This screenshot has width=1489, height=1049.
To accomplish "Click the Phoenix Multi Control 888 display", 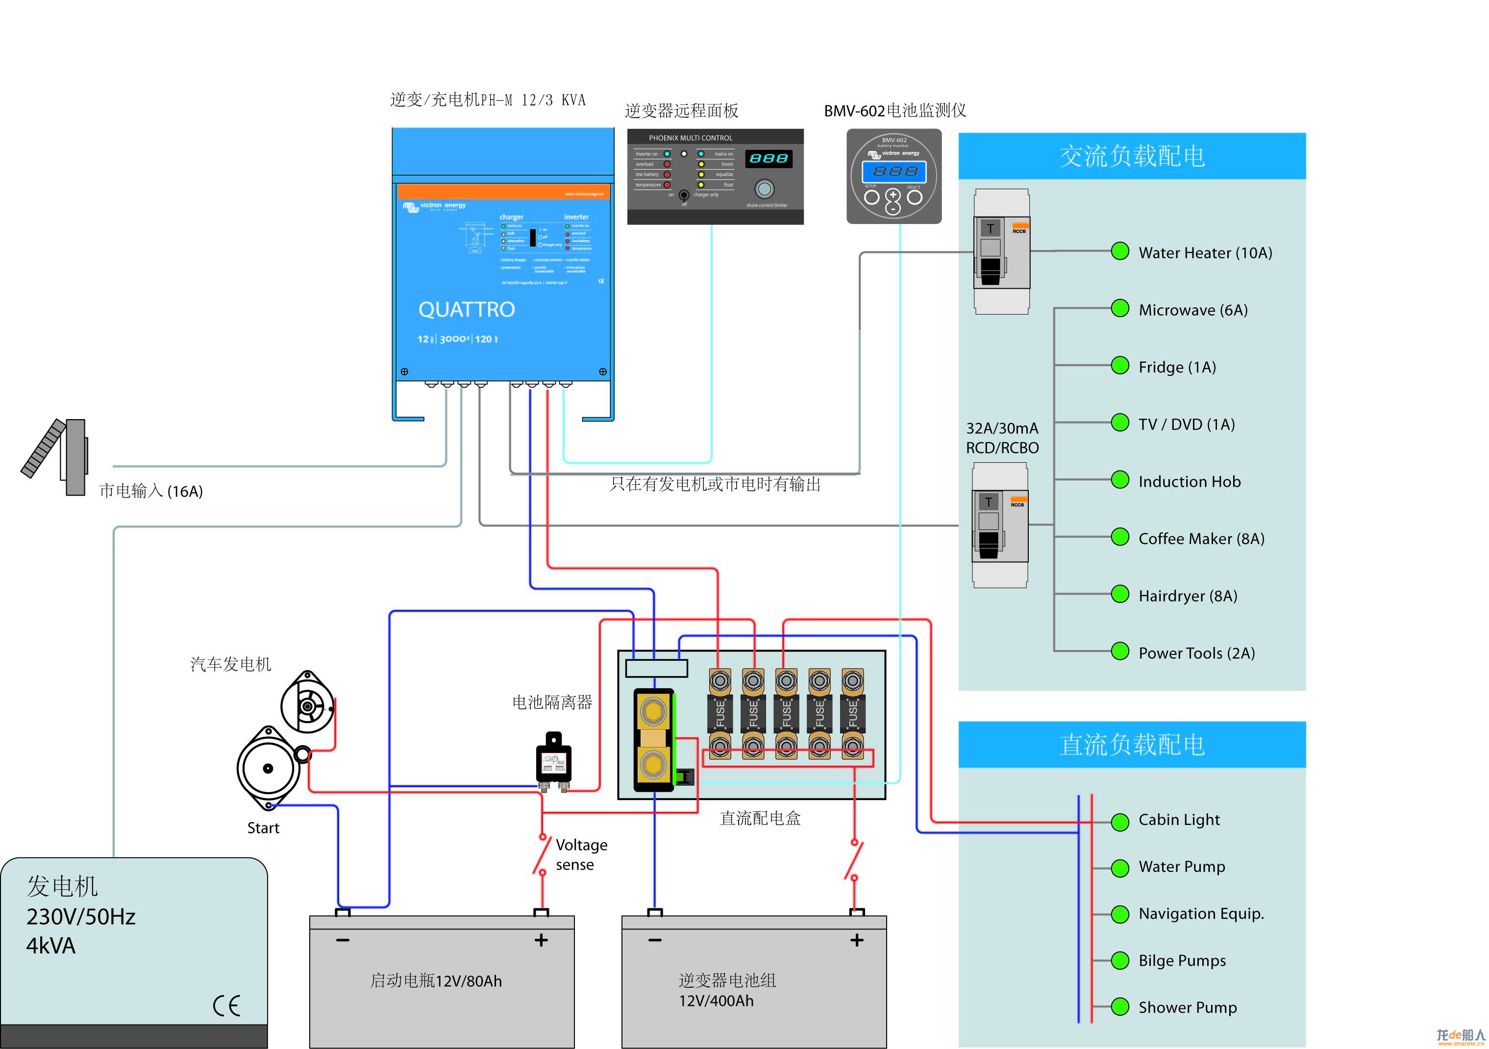I will tap(769, 158).
